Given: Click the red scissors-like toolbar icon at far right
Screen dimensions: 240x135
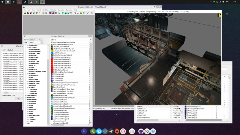Looking at the screenshot, I should [92, 13].
